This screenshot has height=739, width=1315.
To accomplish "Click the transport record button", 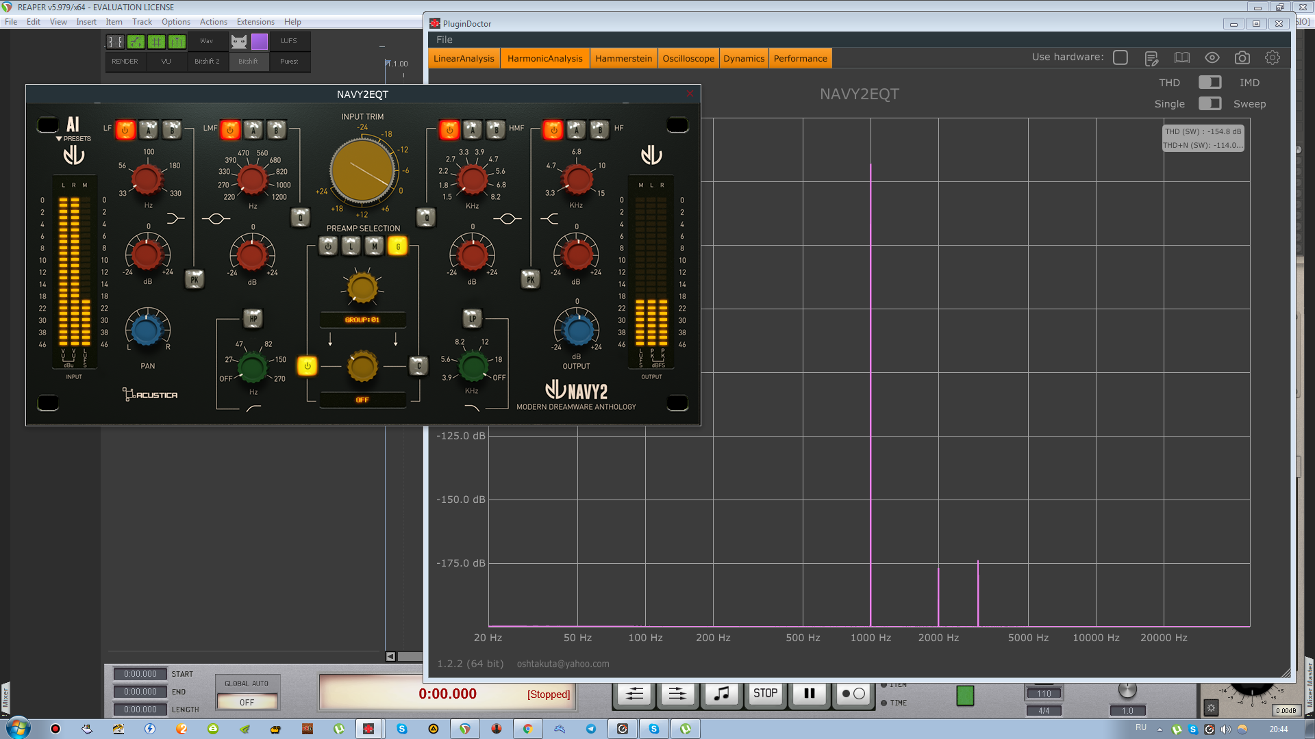I will pos(853,694).
